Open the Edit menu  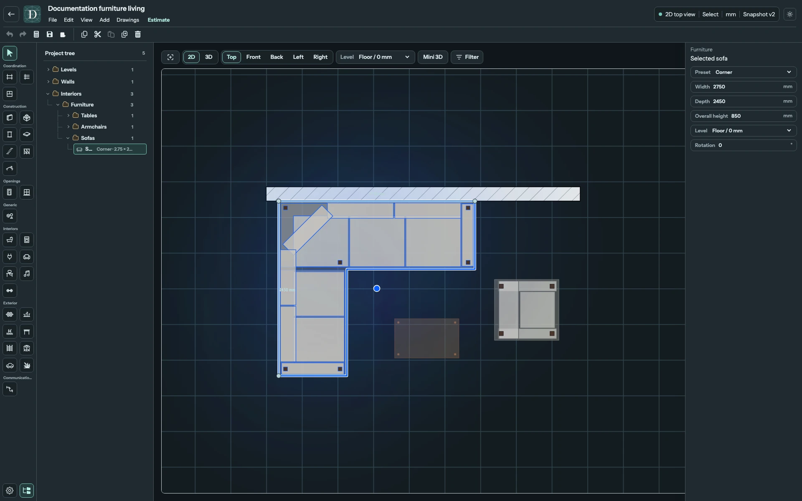[x=69, y=20]
